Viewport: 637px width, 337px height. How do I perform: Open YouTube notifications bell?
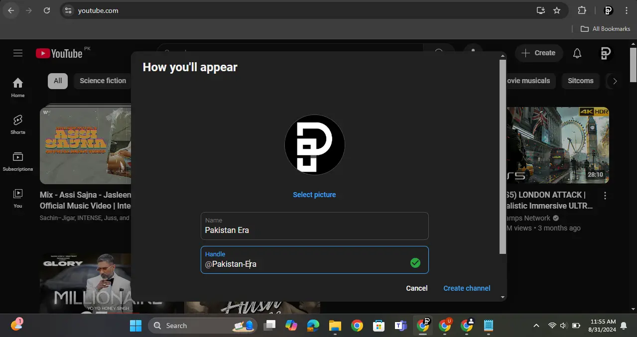577,53
